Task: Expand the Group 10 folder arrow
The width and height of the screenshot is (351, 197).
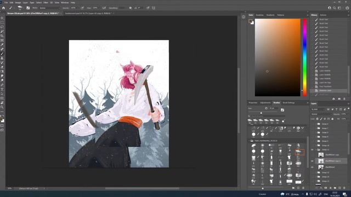Action: click(x=316, y=146)
